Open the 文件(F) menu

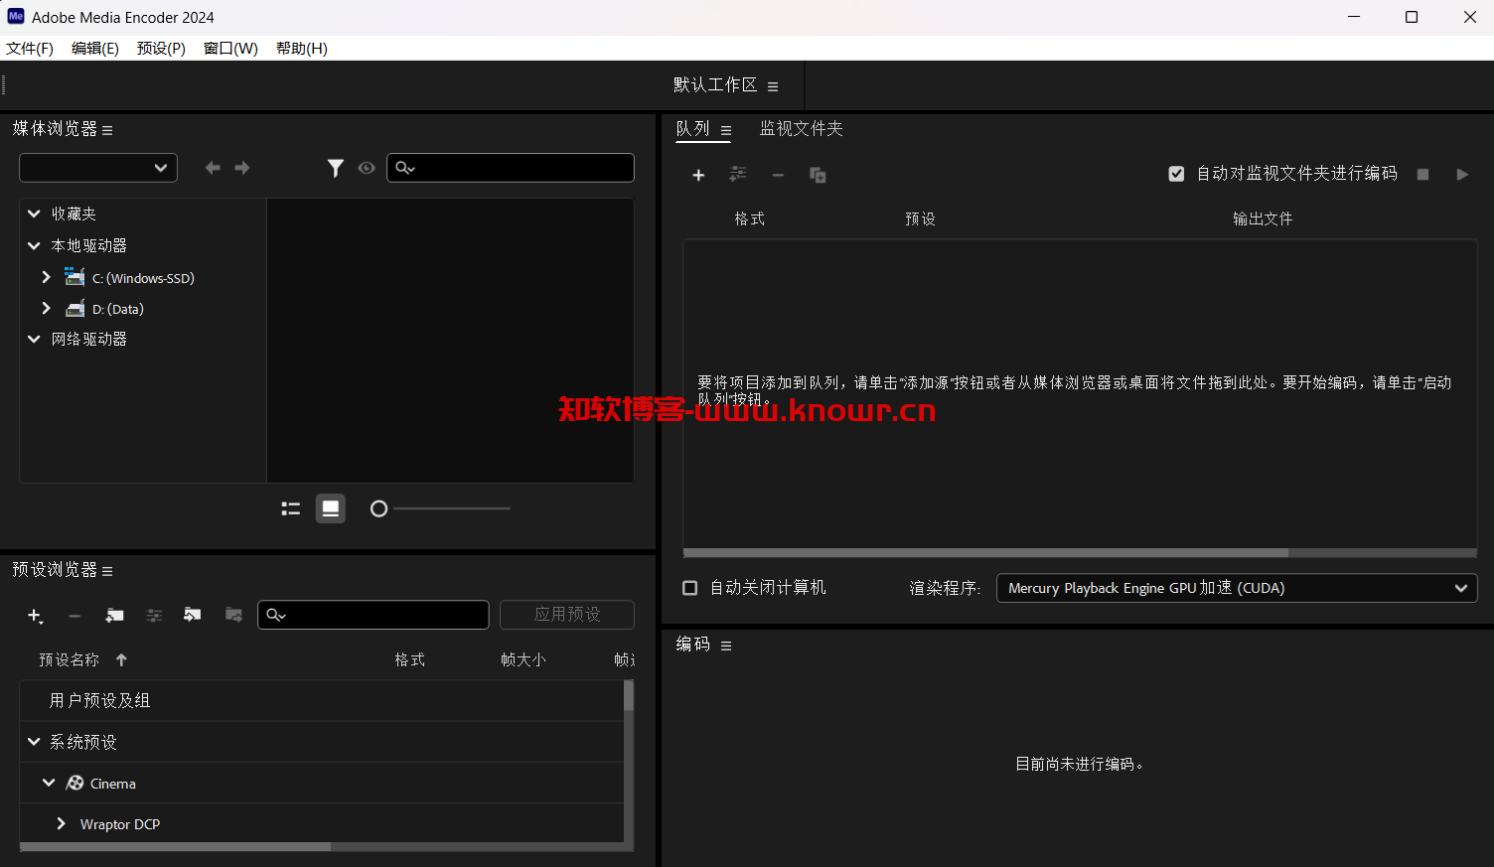tap(30, 48)
